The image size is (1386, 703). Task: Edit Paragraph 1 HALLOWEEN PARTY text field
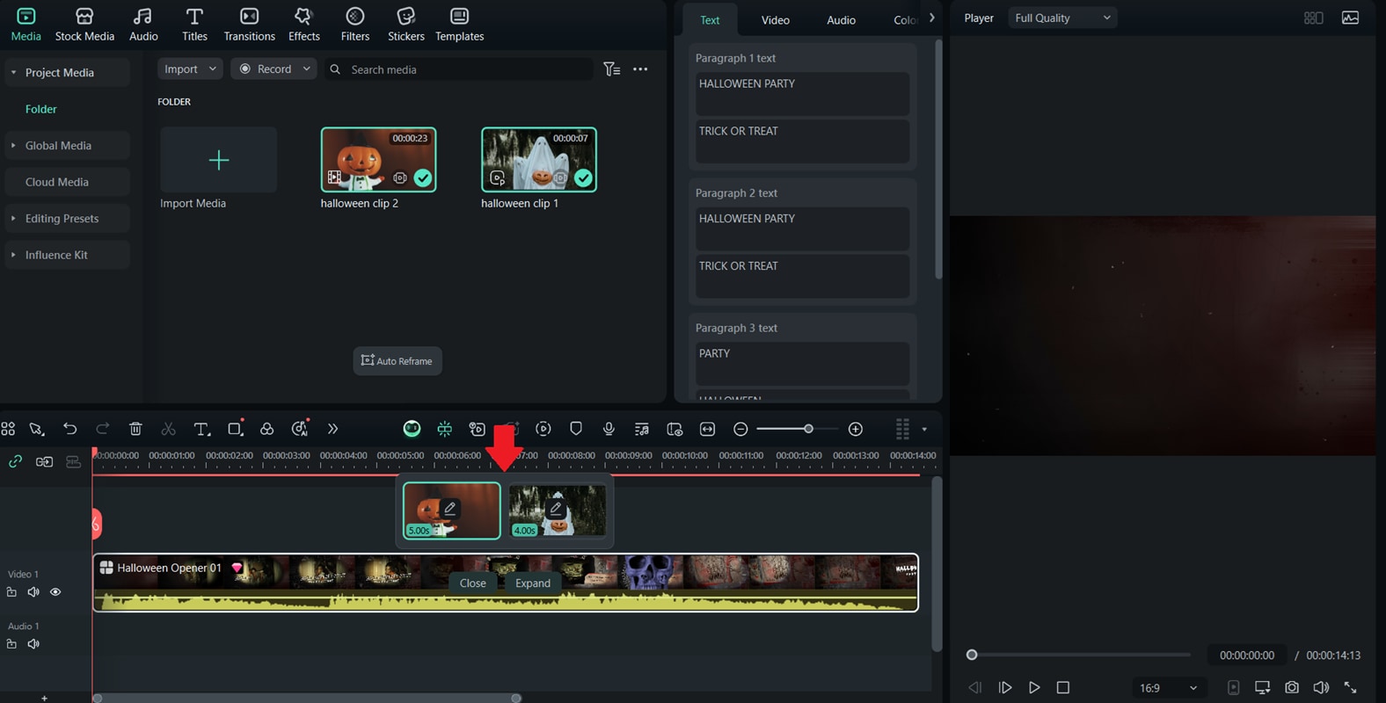pyautogui.click(x=802, y=93)
